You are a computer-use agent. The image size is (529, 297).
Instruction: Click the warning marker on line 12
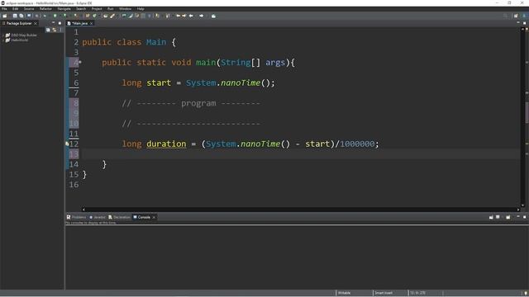pyautogui.click(x=67, y=144)
